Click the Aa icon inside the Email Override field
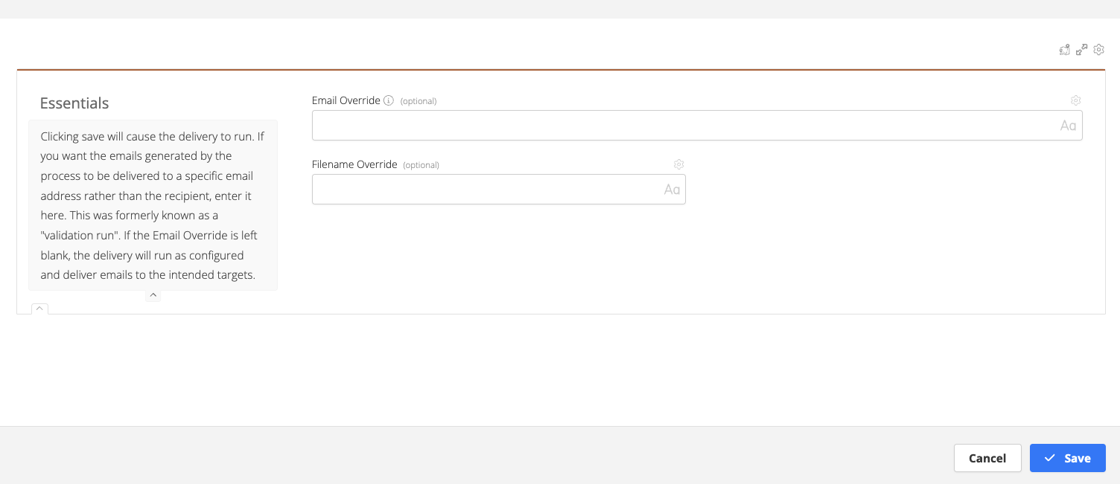Screen dimensions: 1120x484 (1067, 125)
